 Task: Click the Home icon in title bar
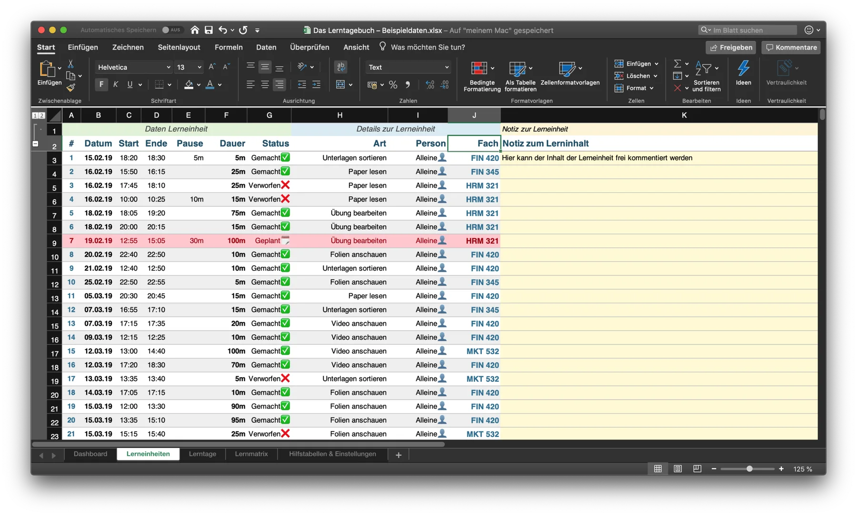tap(195, 30)
